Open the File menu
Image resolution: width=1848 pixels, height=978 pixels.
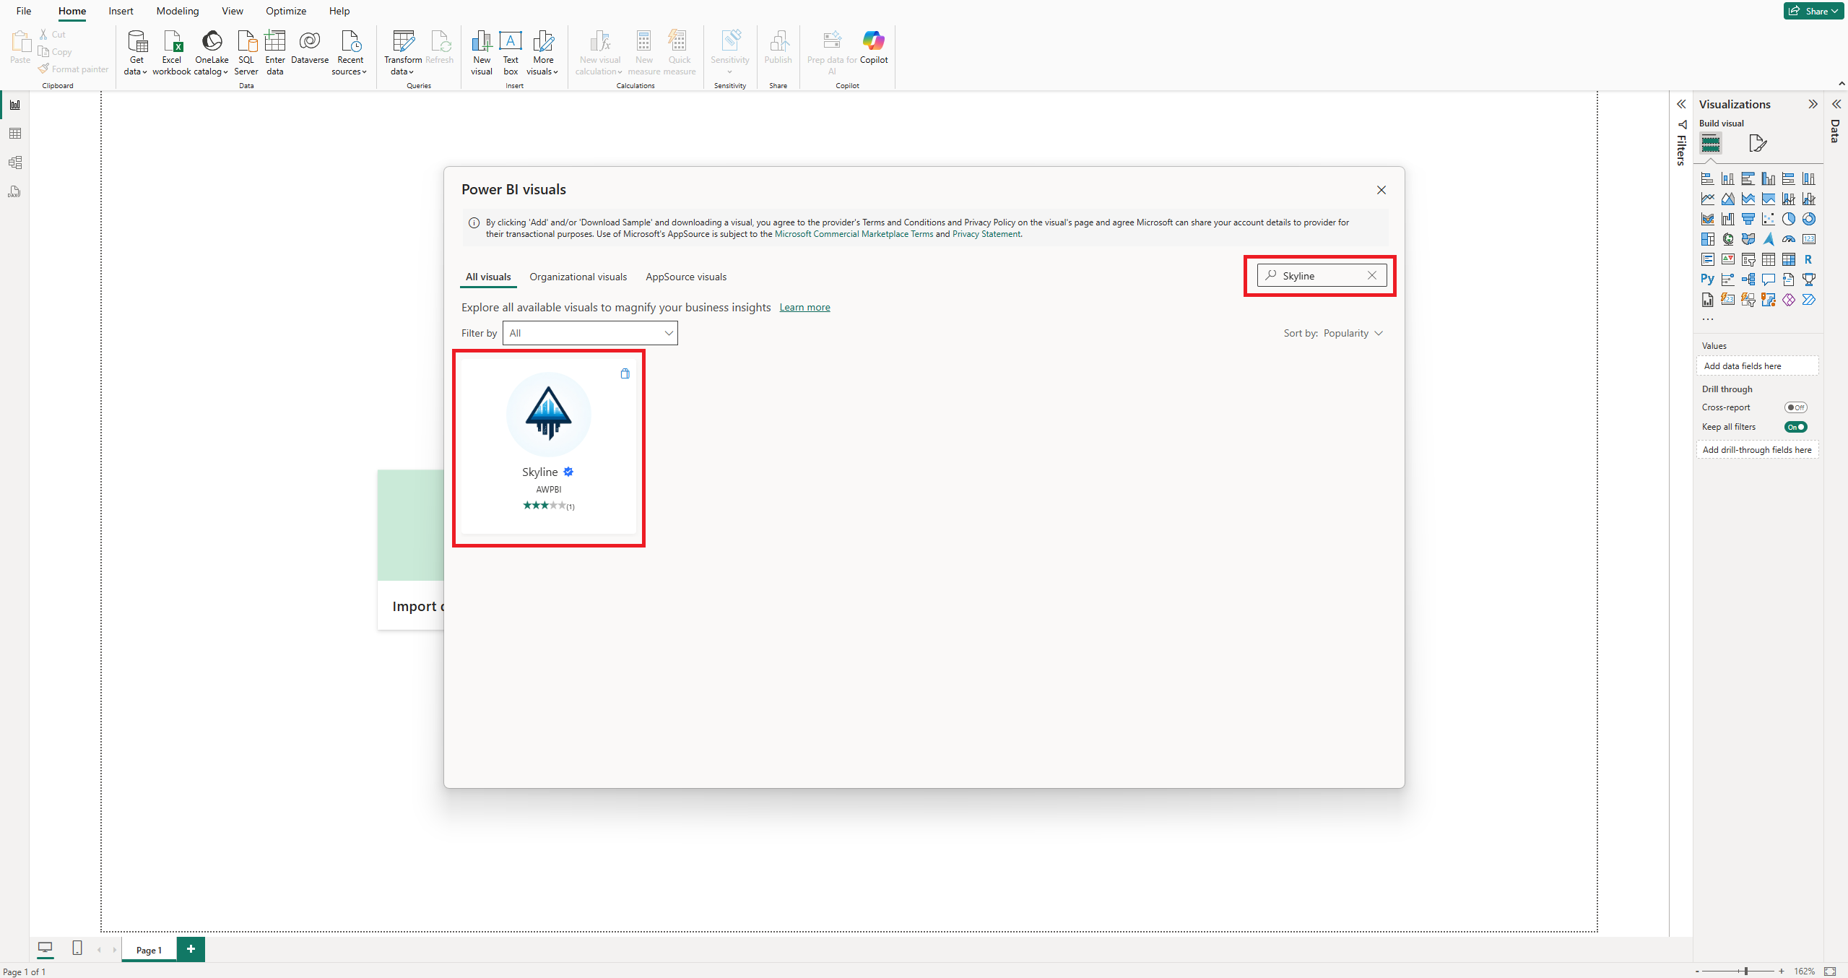coord(24,11)
